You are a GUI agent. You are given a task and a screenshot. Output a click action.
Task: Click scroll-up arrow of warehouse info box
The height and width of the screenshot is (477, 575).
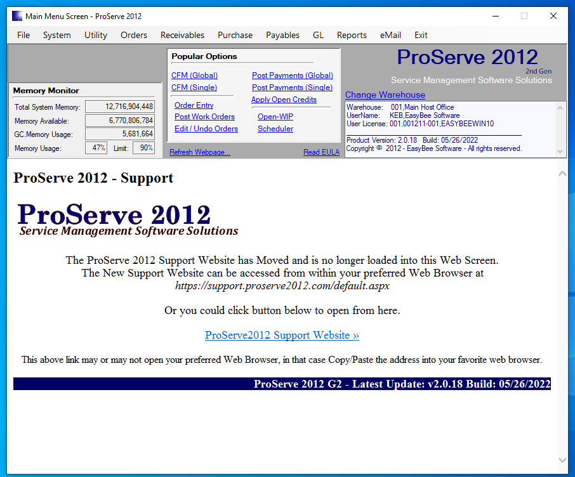pyautogui.click(x=560, y=108)
